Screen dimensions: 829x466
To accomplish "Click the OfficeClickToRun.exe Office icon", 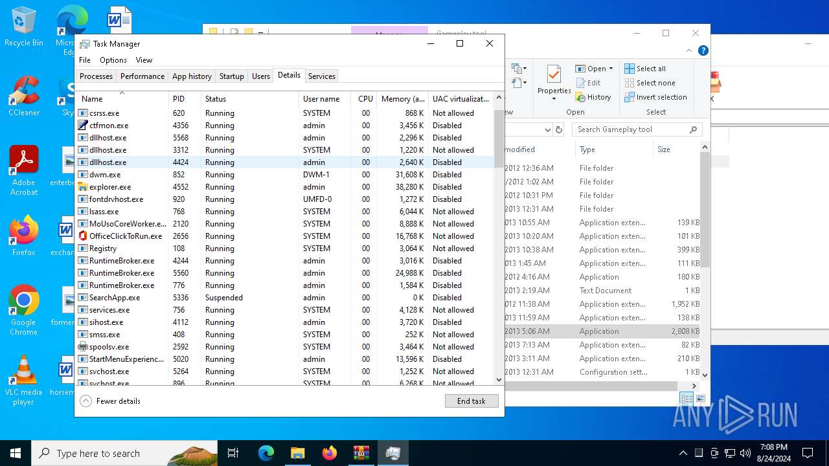I will (83, 236).
